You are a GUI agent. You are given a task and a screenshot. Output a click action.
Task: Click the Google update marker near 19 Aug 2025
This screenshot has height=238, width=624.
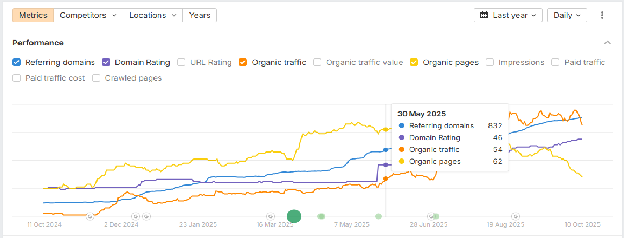coord(516,216)
